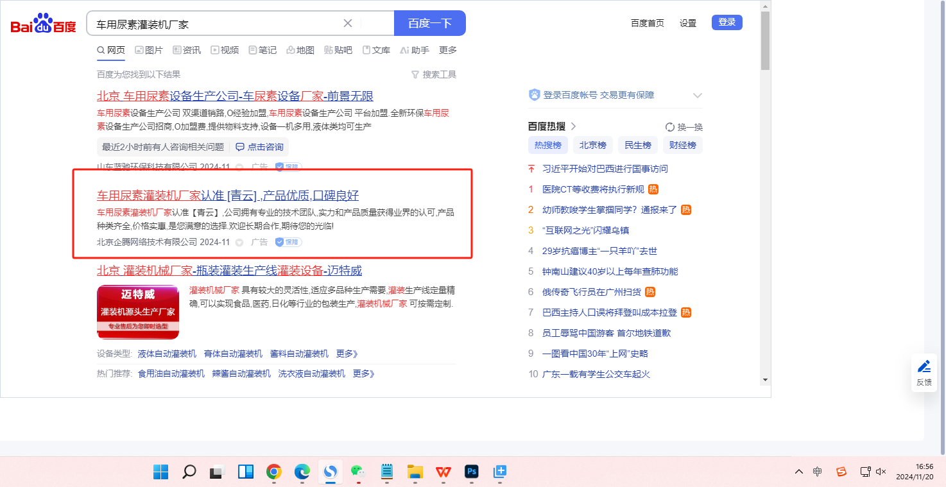Open Task View from the taskbar
The width and height of the screenshot is (946, 487).
[x=217, y=472]
